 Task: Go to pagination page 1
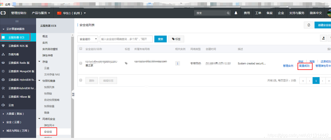316,81
